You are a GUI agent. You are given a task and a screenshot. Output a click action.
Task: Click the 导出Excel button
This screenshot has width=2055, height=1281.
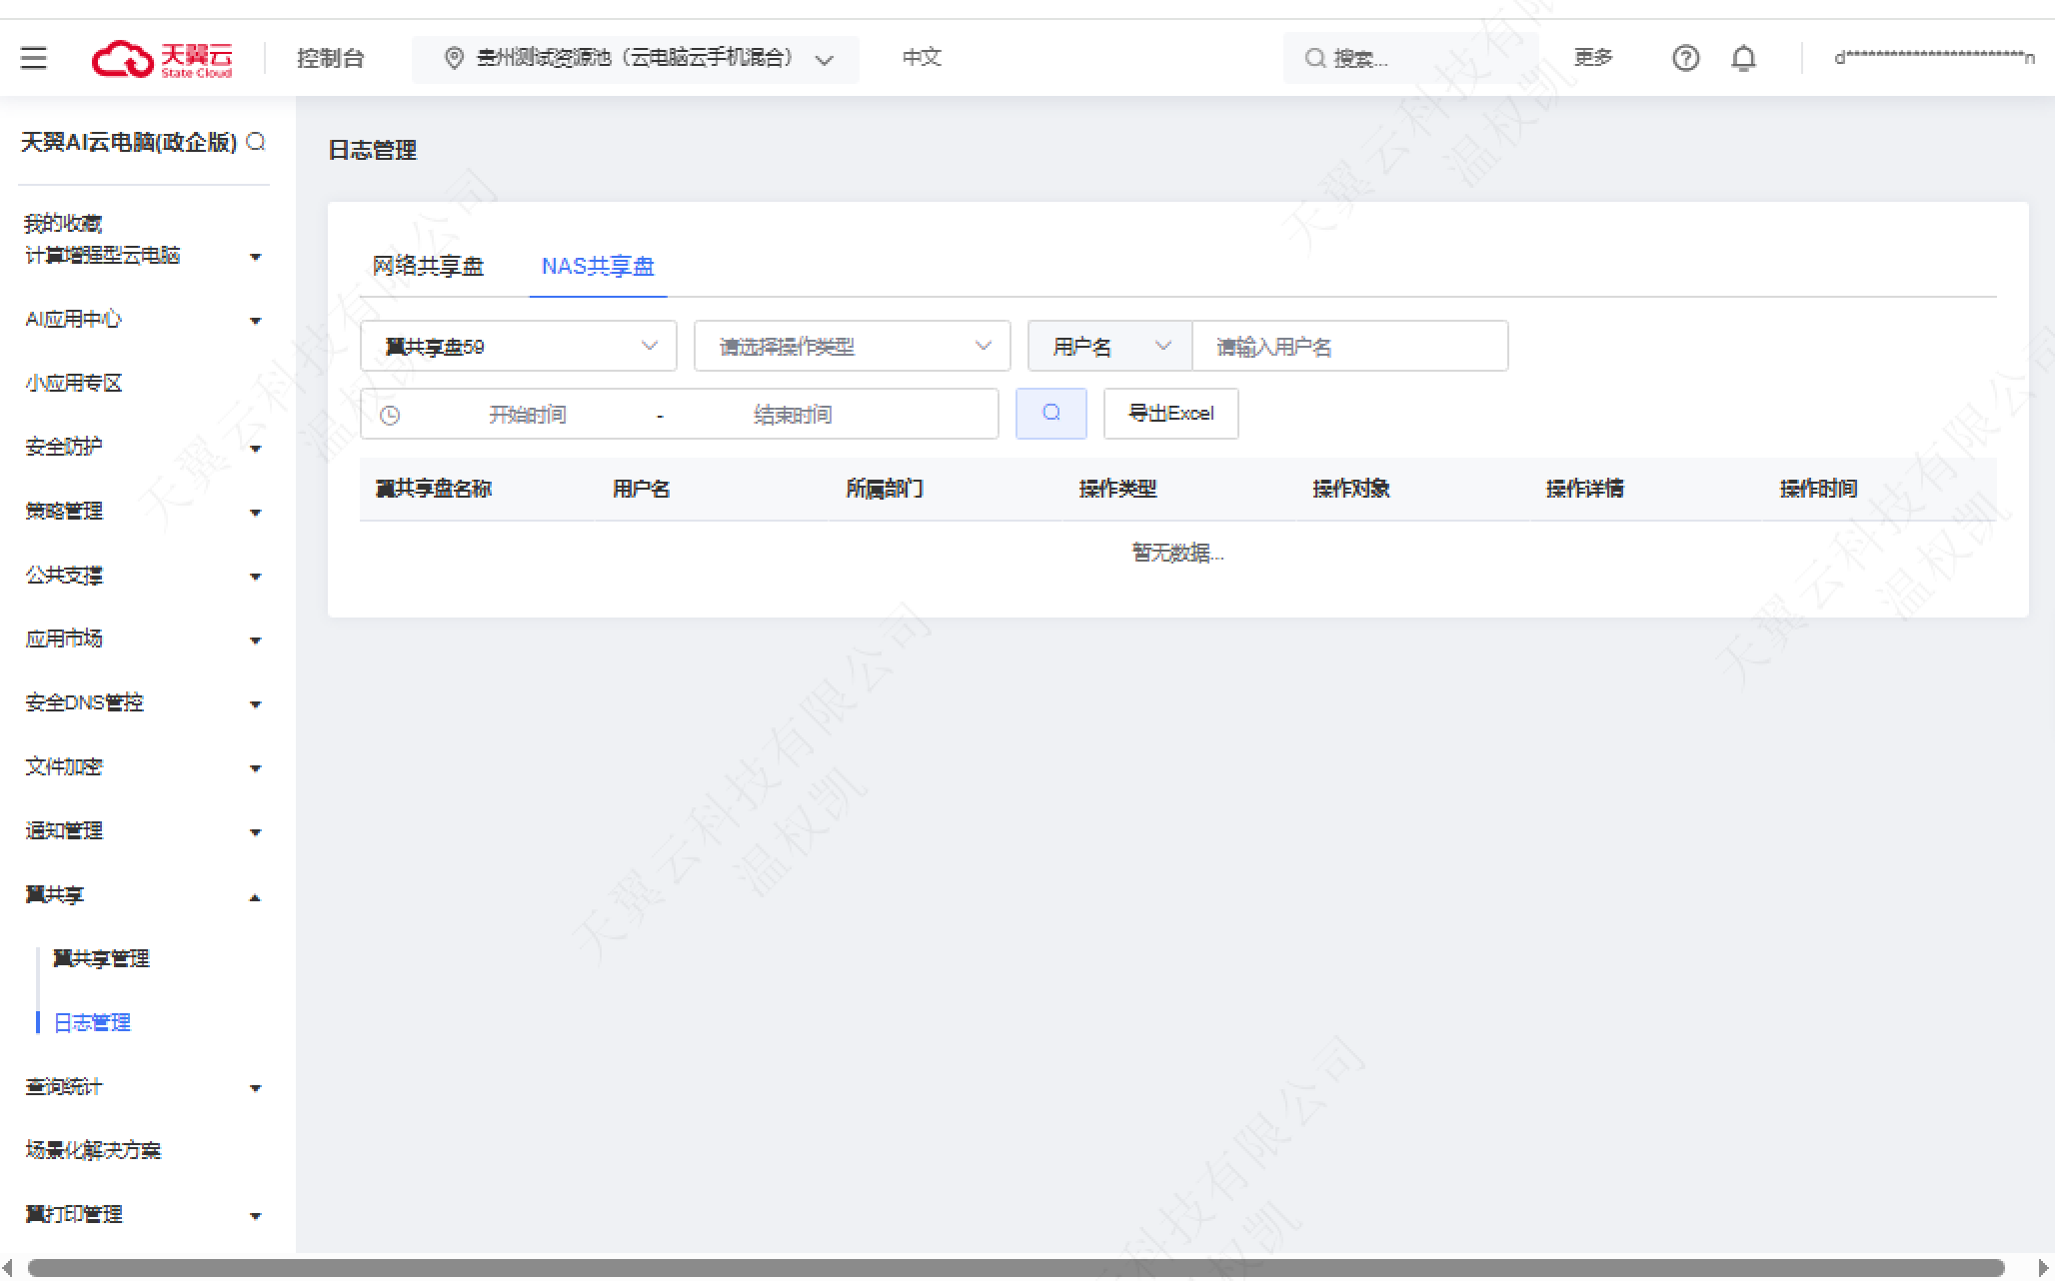click(x=1170, y=413)
